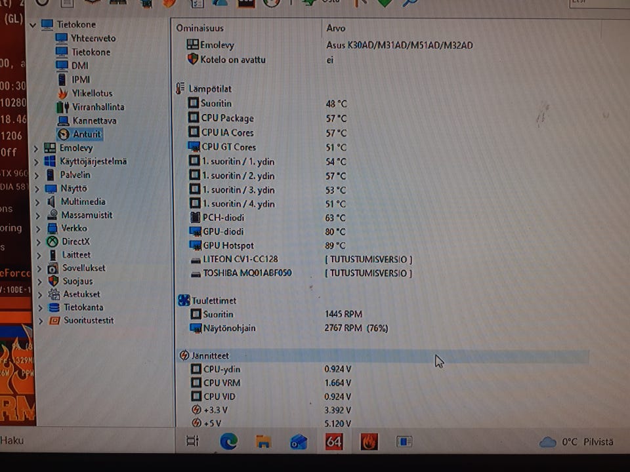Click the Haku taskbar search box

[87, 441]
